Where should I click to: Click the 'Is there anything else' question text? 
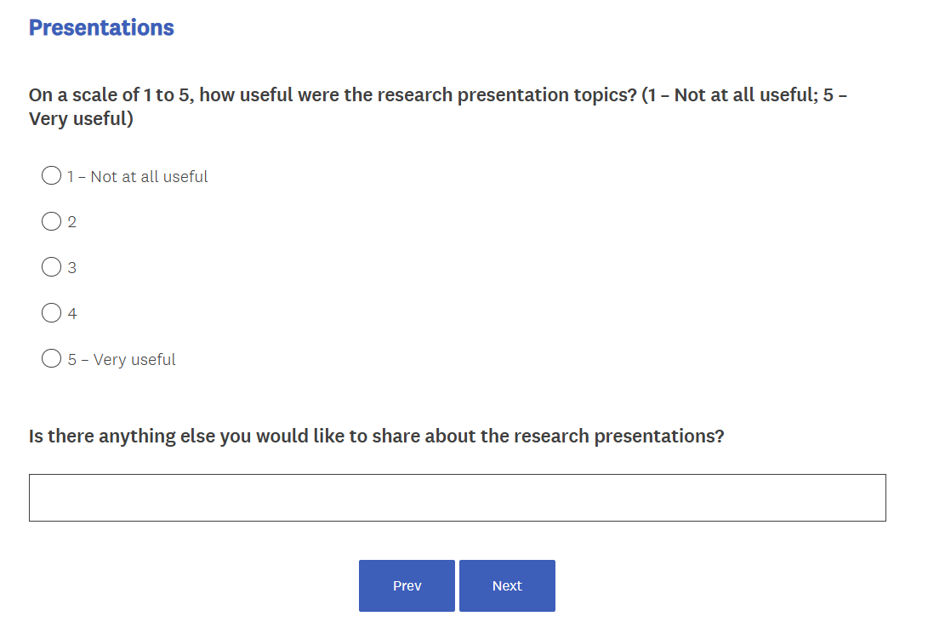tap(376, 437)
